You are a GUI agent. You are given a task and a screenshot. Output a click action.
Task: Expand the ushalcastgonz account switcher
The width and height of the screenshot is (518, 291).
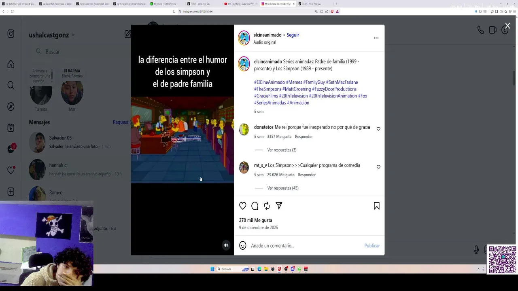(51, 35)
